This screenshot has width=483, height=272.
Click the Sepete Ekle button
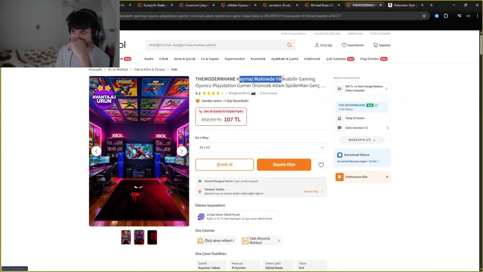[284, 165]
